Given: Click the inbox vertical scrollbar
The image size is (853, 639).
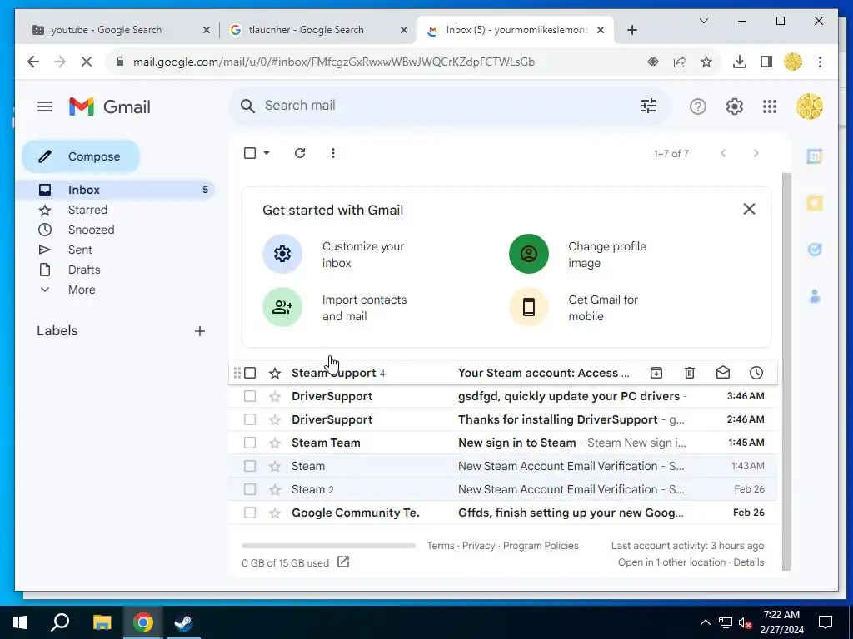Looking at the screenshot, I should tap(786, 372).
